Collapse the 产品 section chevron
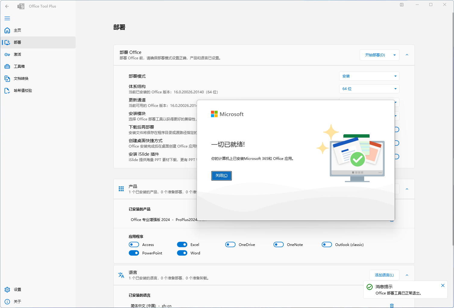This screenshot has height=308, width=454. pyautogui.click(x=407, y=189)
